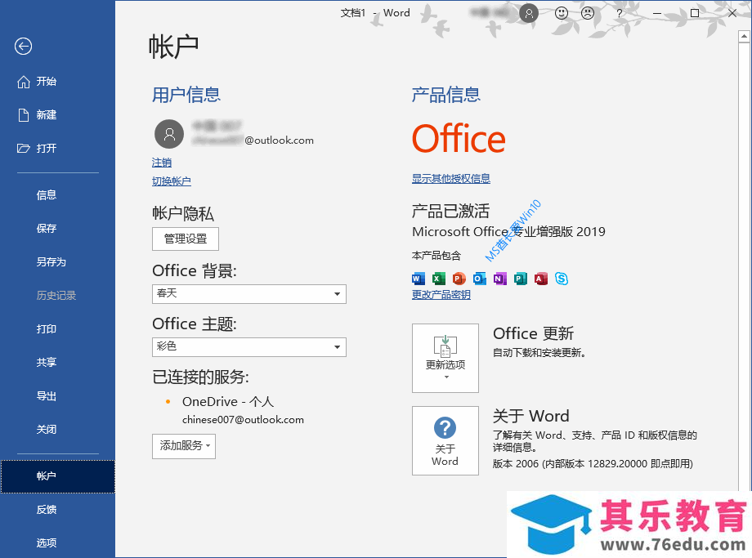Click the 管理设置 button under 帐户隐私

point(185,239)
